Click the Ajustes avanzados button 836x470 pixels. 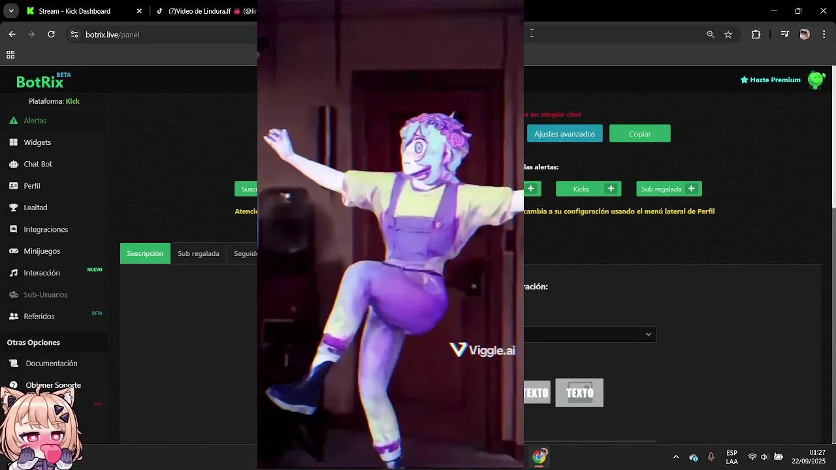coord(564,134)
